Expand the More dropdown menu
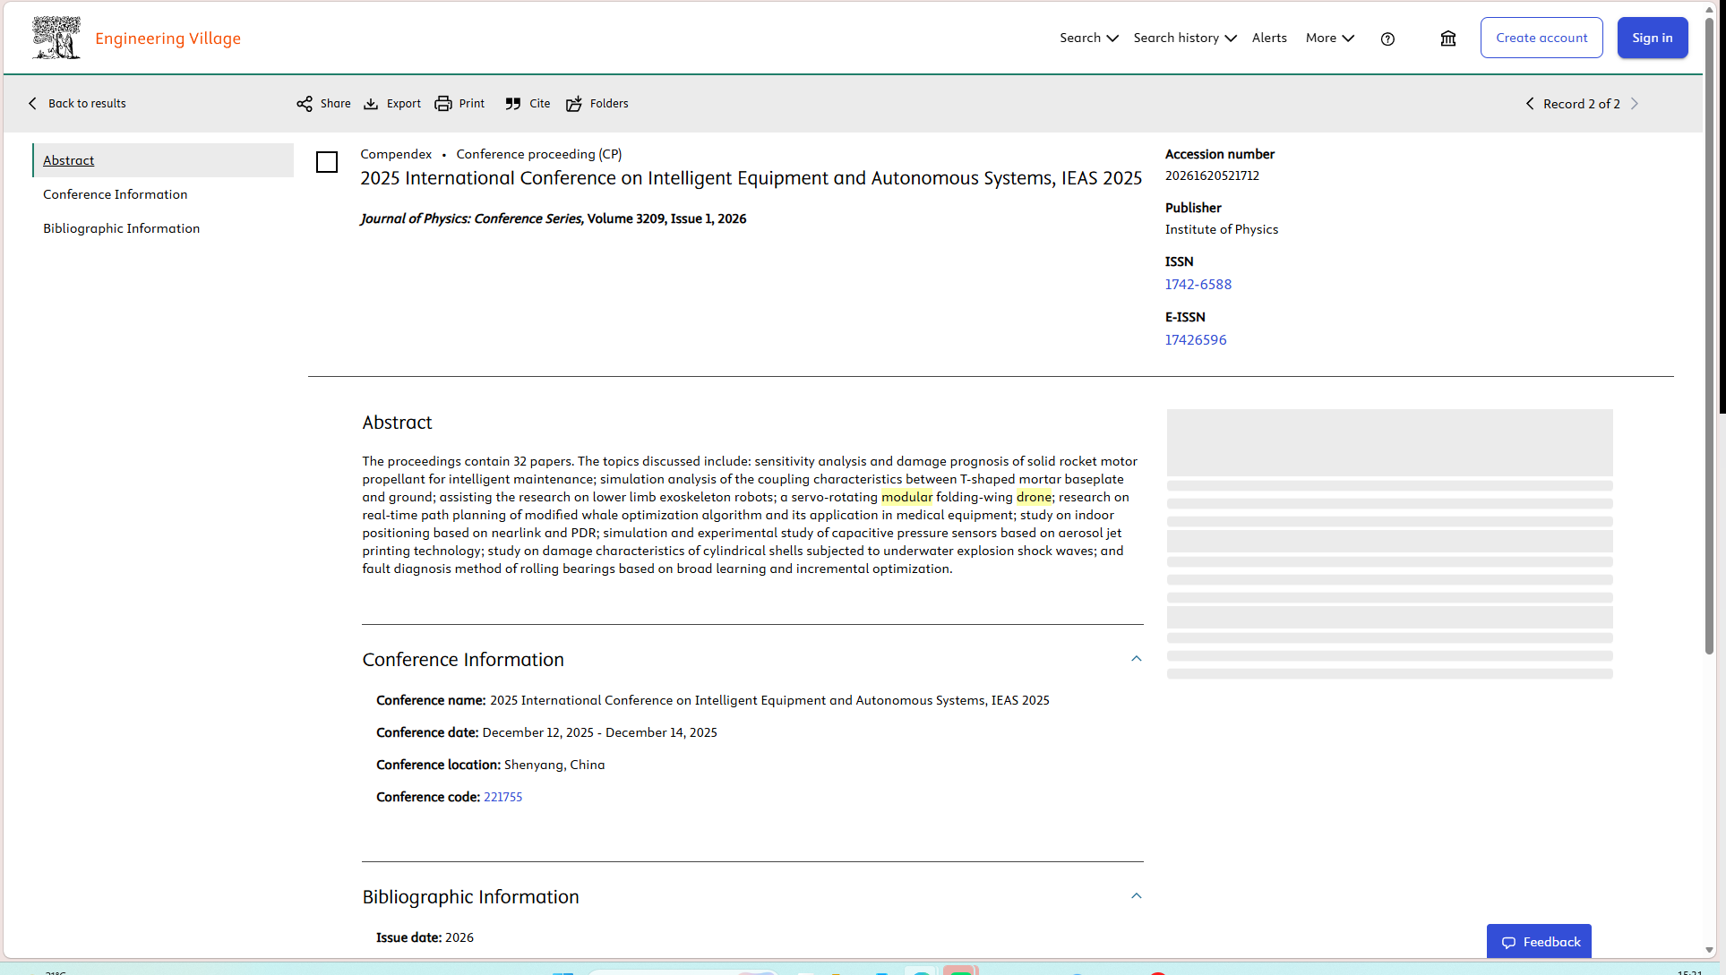 1330,38
